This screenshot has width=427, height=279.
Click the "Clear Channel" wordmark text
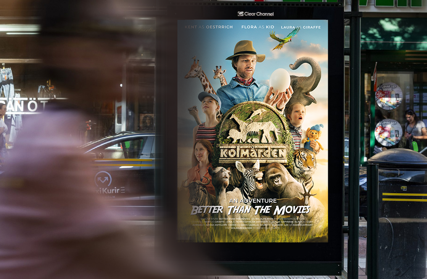[259, 14]
